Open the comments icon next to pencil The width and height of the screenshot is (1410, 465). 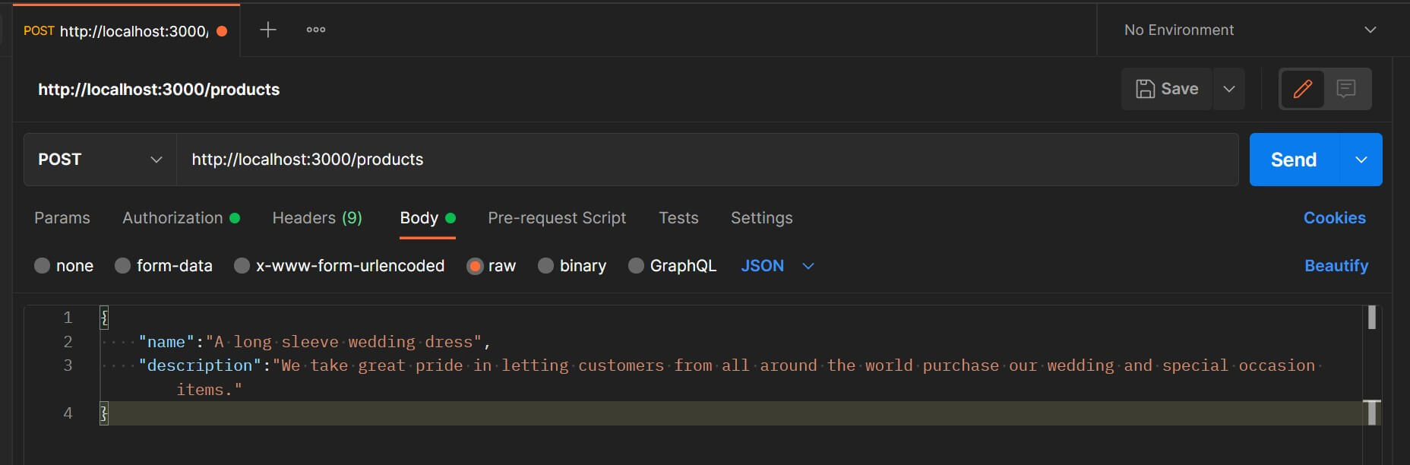1346,89
